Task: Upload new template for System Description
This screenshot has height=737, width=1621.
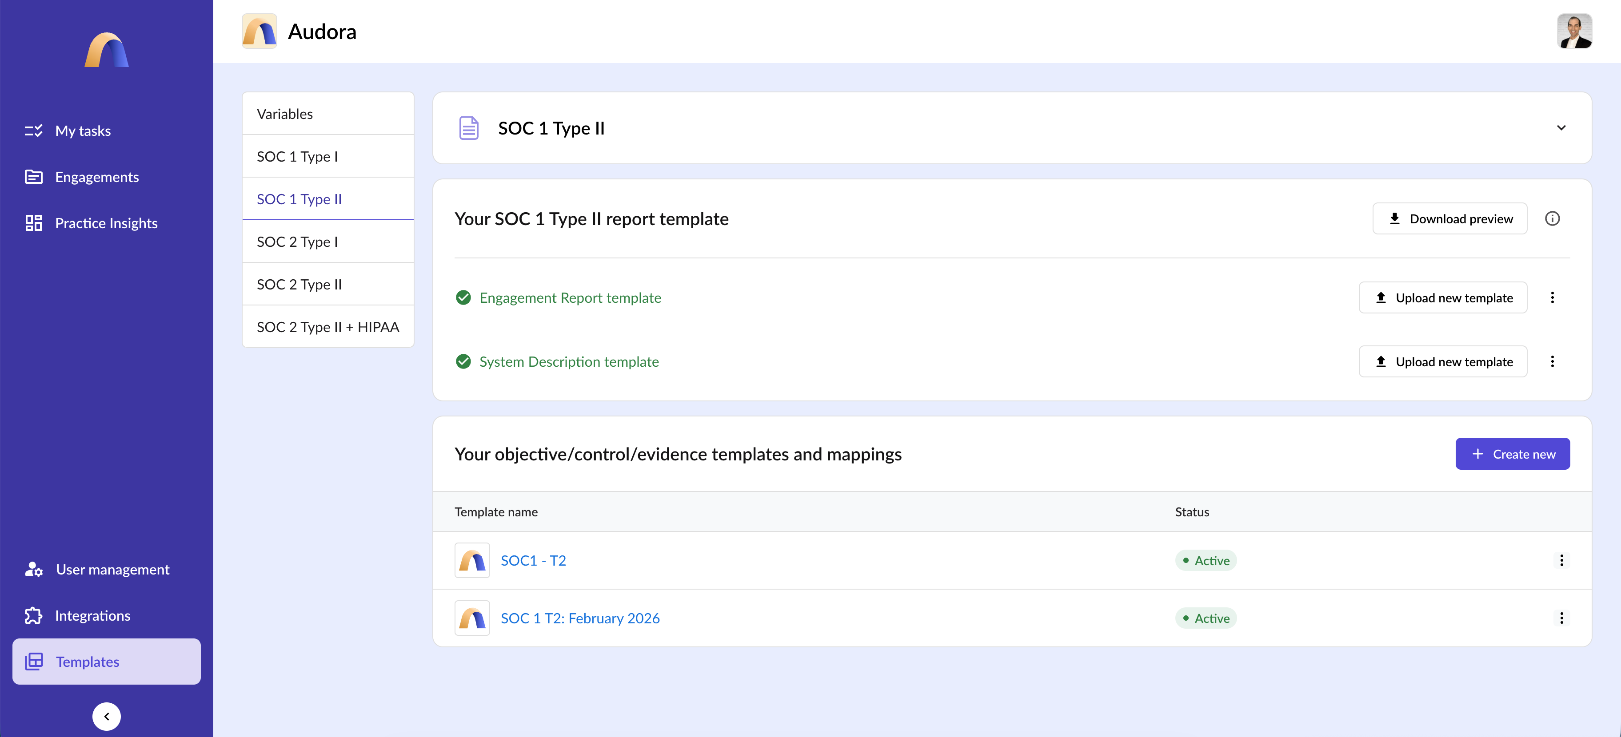Action: coord(1442,361)
